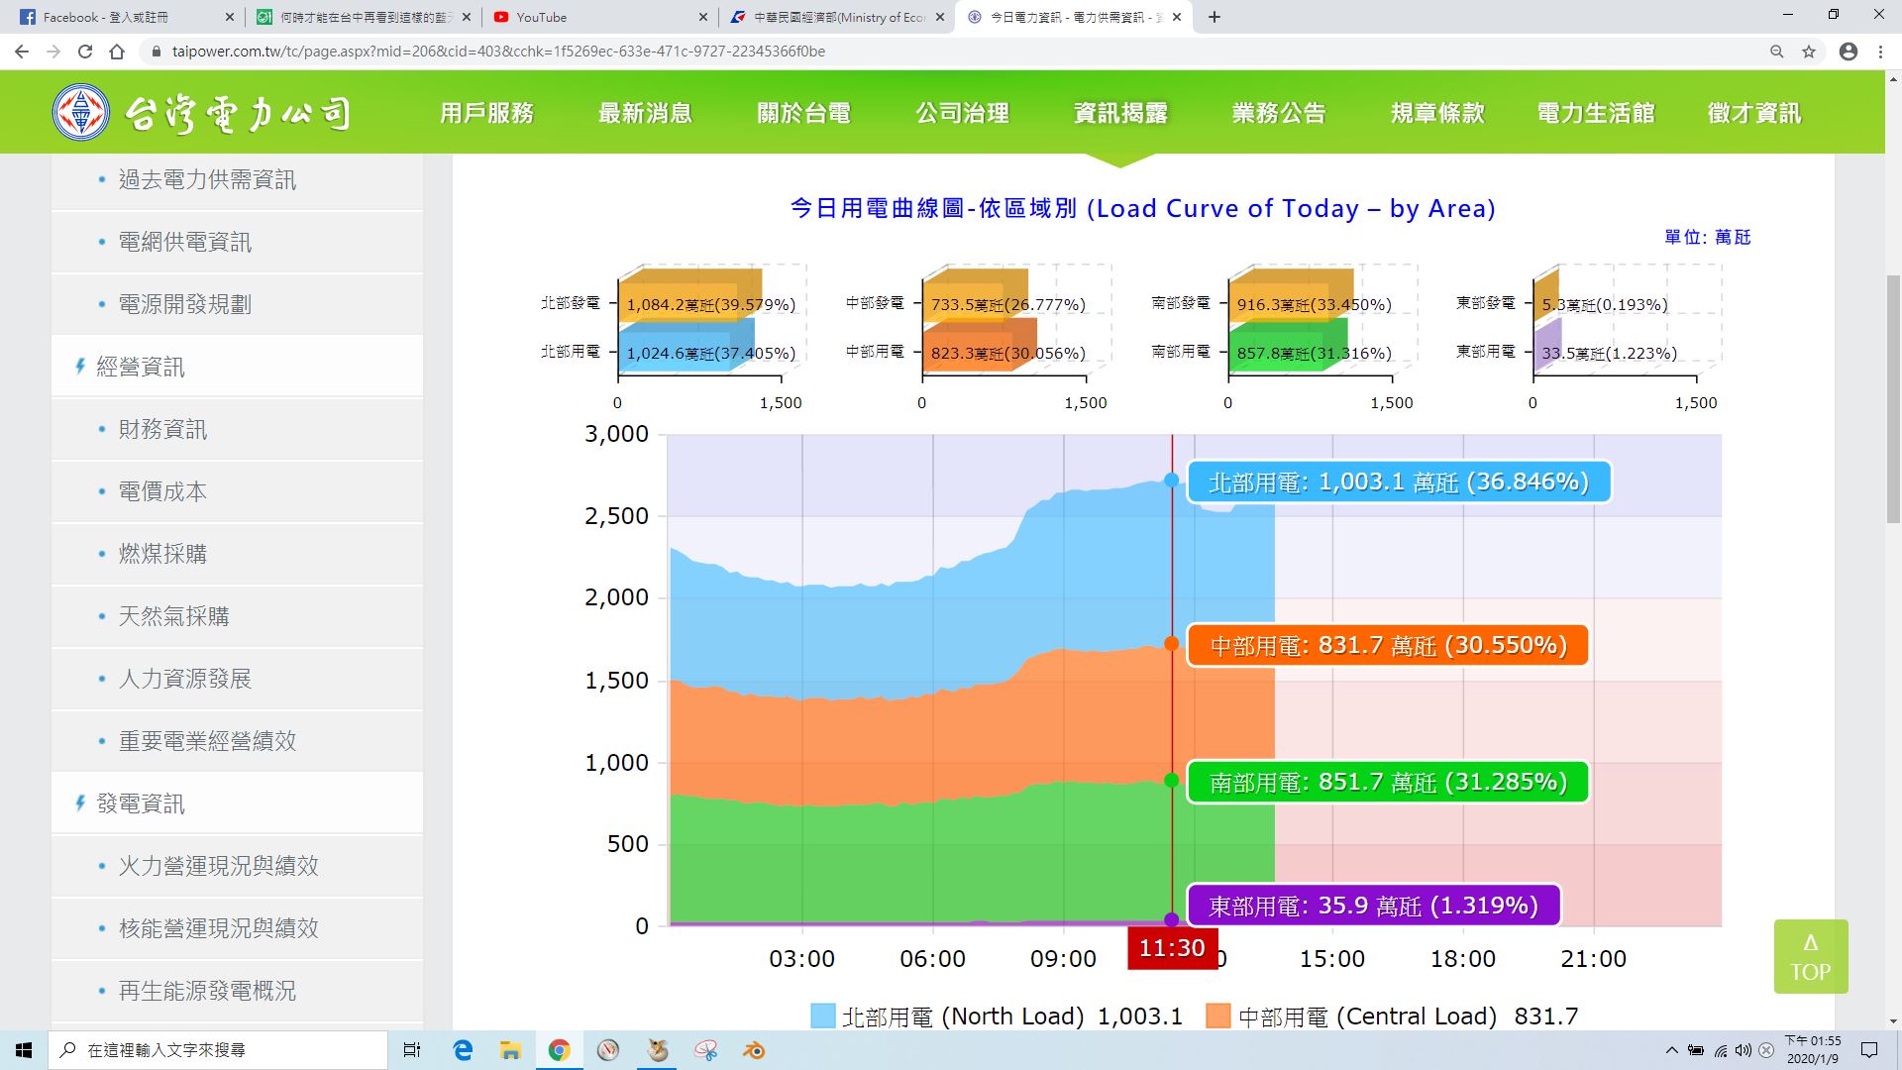Click the browser home icon
The width and height of the screenshot is (1902, 1070).
(117, 52)
